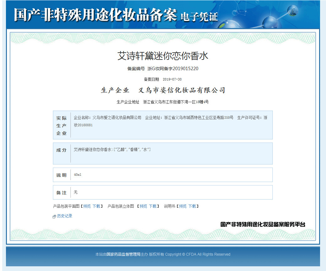Click the icon beside 历史记录
The image size is (326, 271).
point(54,216)
